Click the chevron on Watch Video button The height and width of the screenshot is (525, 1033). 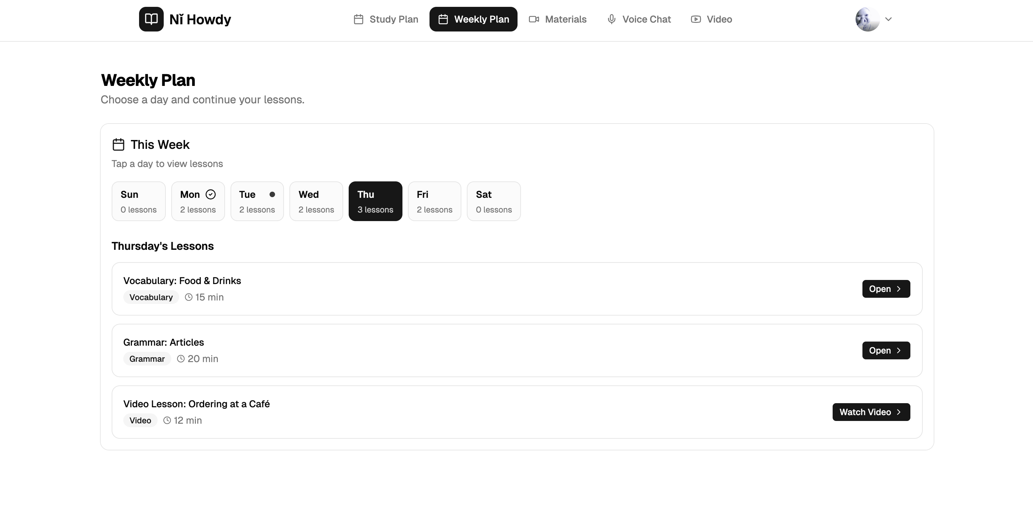pyautogui.click(x=899, y=412)
